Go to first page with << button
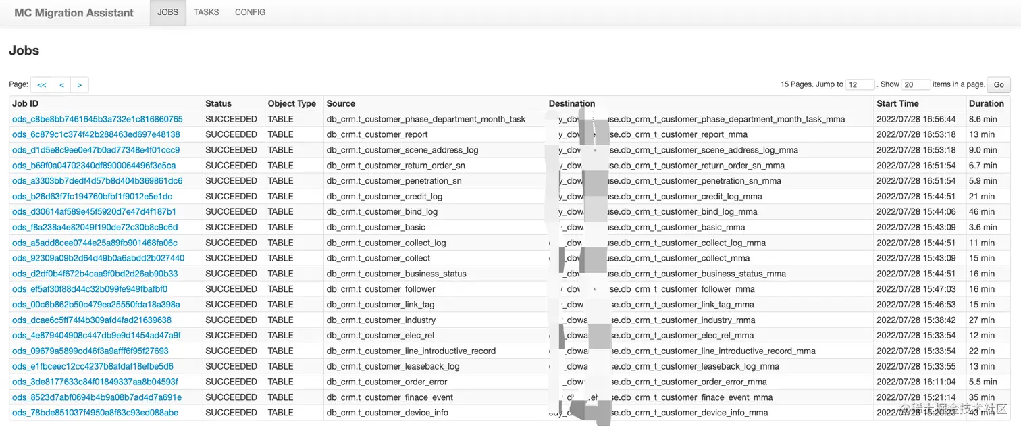 [x=42, y=85]
